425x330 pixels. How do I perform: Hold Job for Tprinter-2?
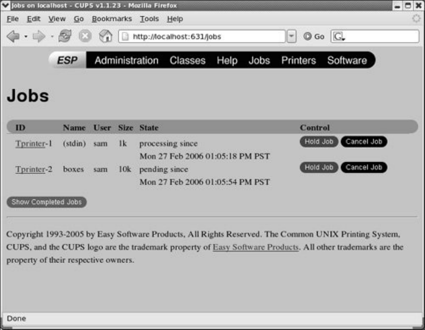coord(319,167)
